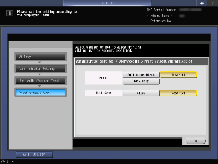Click the information icon beside message
This screenshot has width=218, height=164.
click(x=10, y=13)
